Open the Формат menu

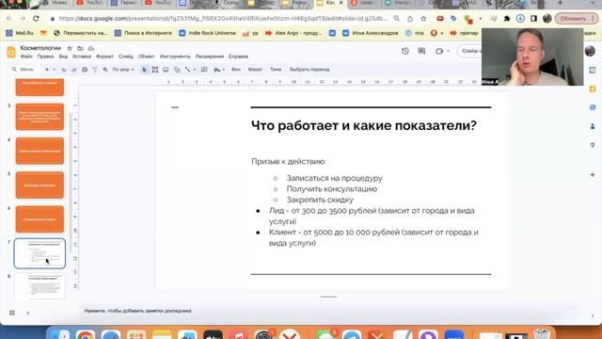click(x=104, y=56)
